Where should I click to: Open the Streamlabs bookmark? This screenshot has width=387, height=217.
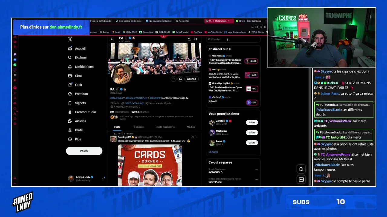click(146, 32)
